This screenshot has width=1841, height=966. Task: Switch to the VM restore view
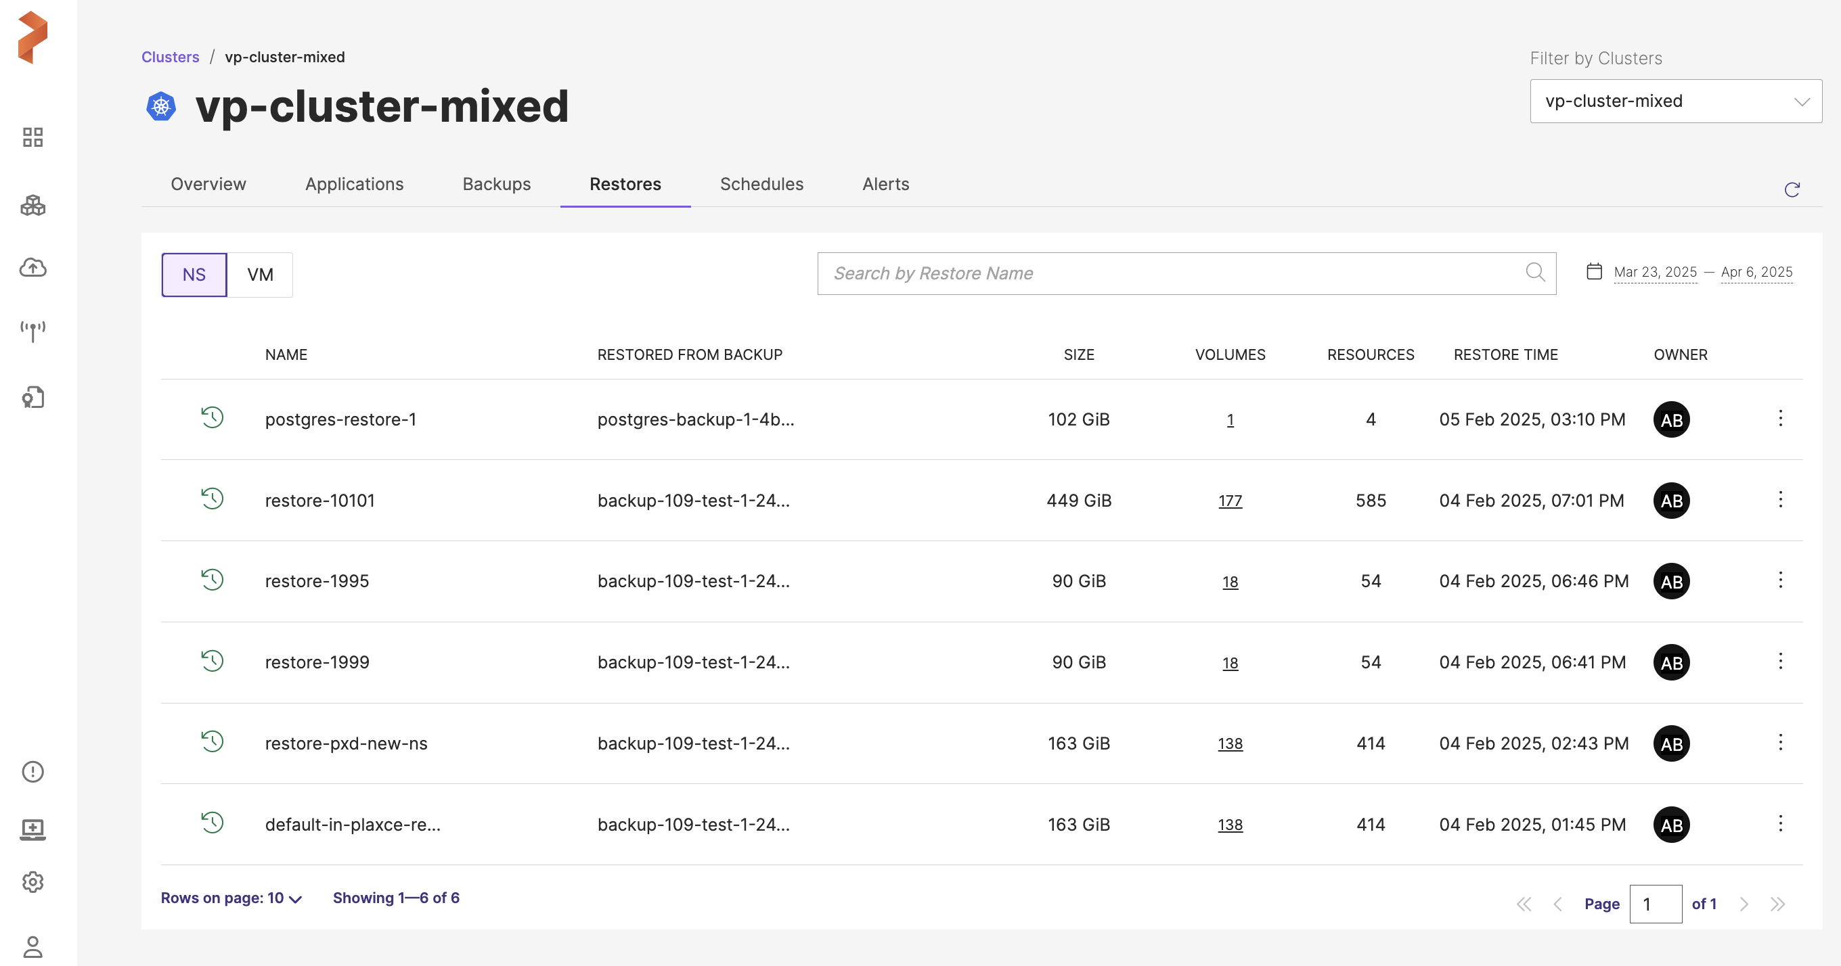click(x=260, y=275)
